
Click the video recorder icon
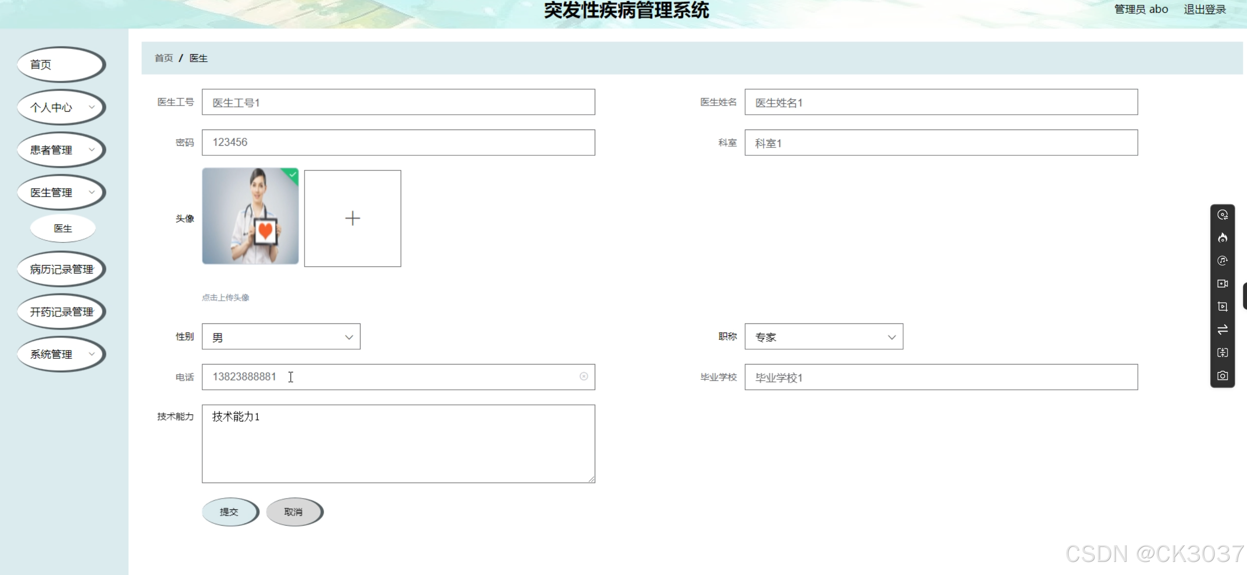pyautogui.click(x=1222, y=284)
